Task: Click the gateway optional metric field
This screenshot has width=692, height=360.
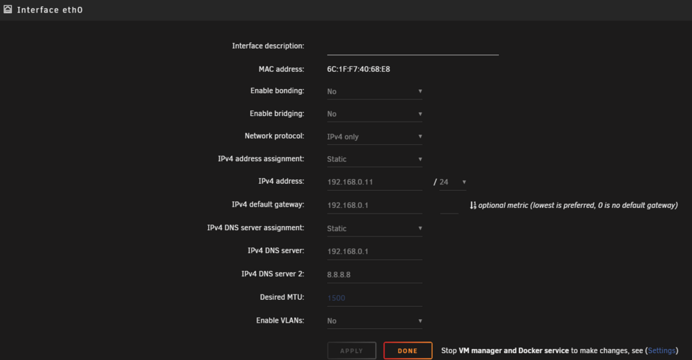Action: (449, 205)
